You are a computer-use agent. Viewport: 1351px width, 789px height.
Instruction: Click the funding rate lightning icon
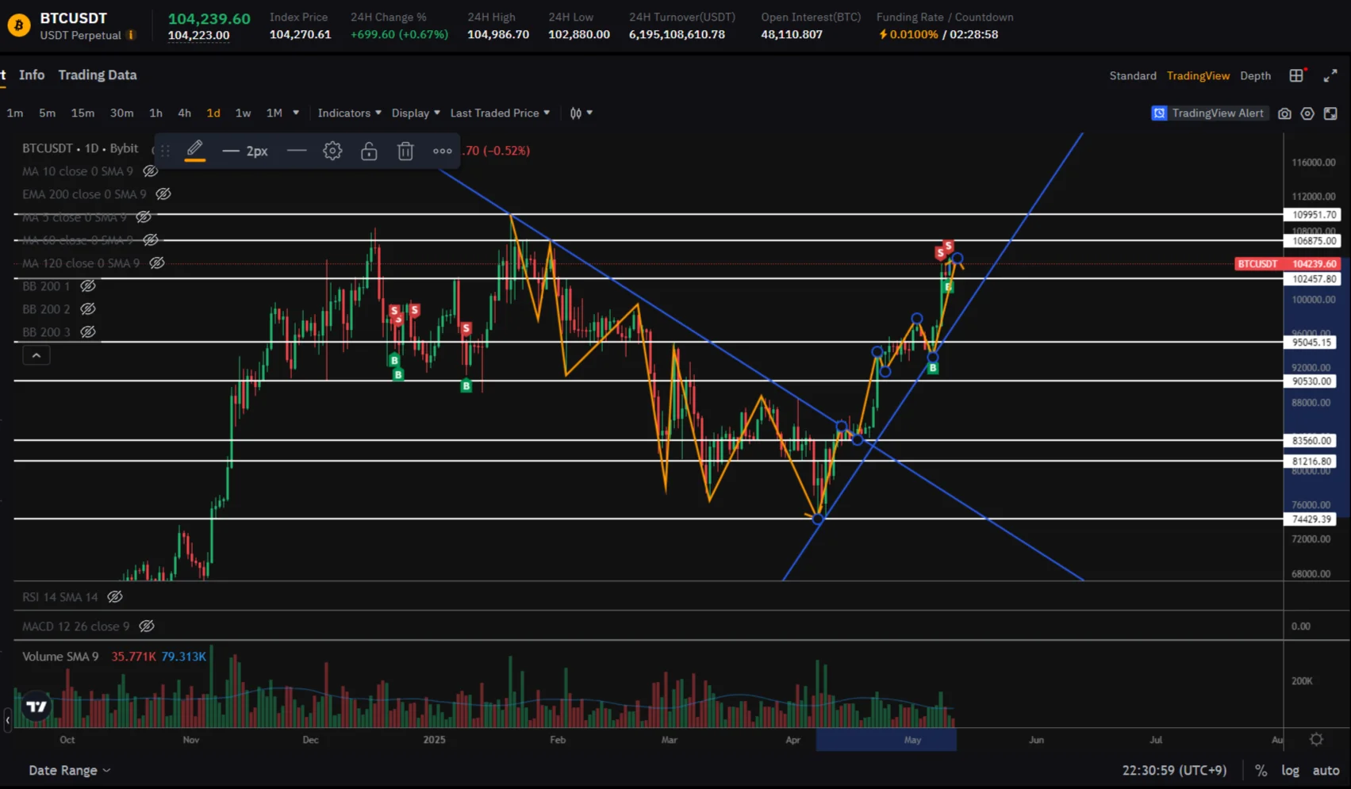coord(883,34)
